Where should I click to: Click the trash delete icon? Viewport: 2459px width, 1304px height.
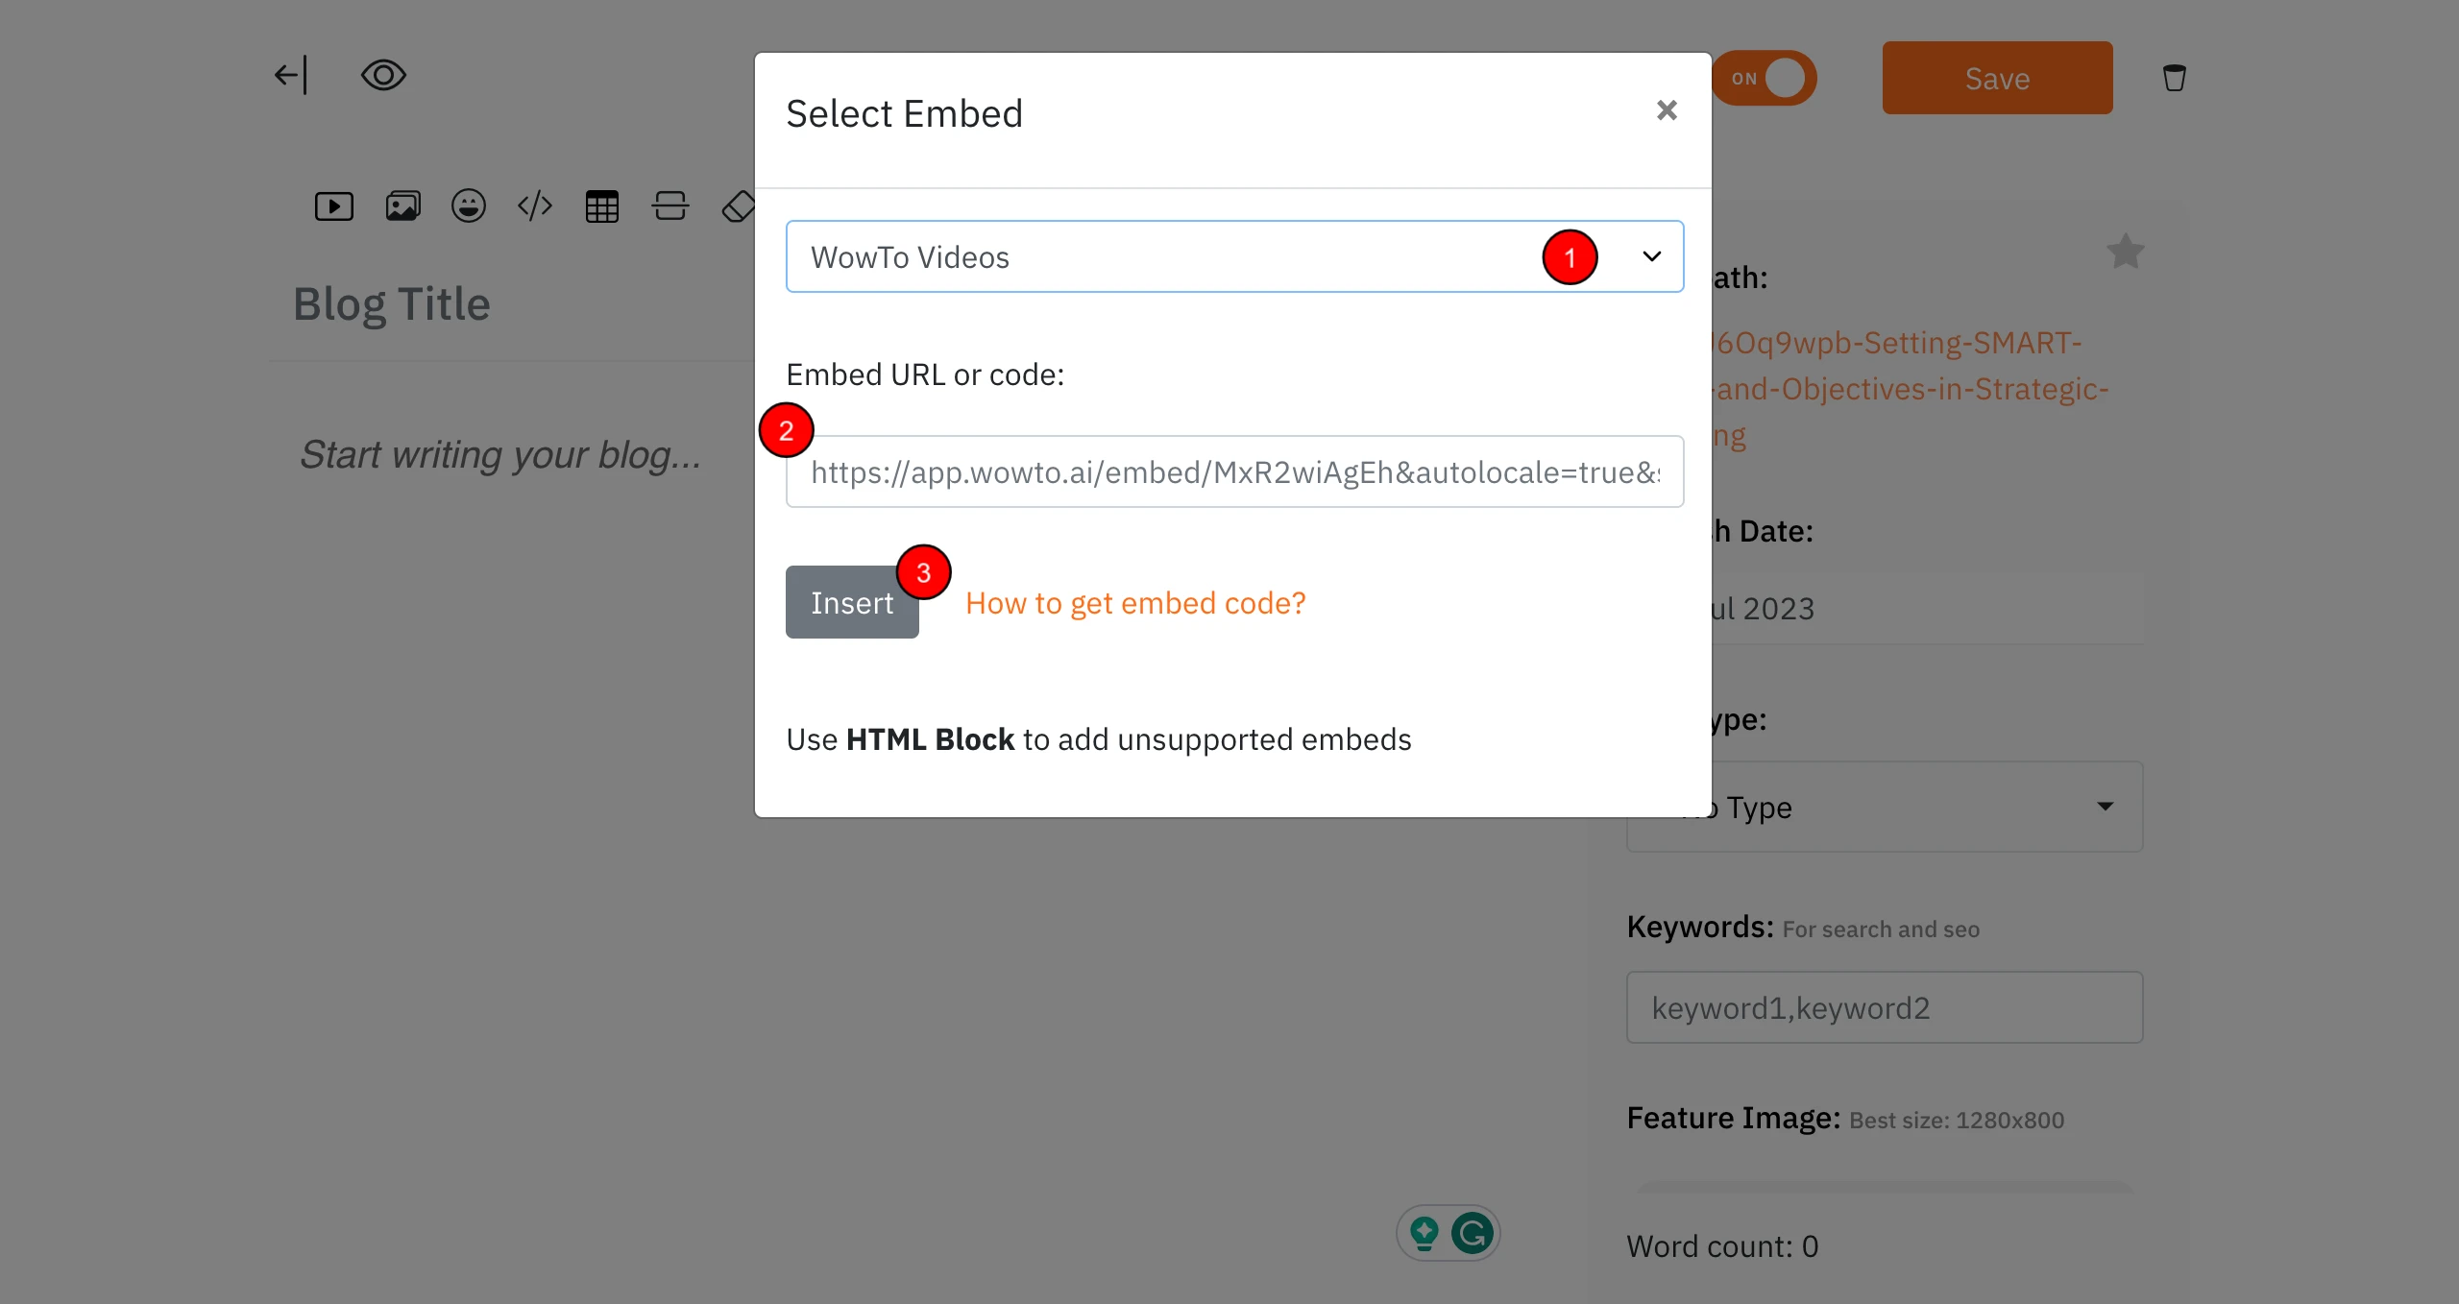coord(2174,78)
